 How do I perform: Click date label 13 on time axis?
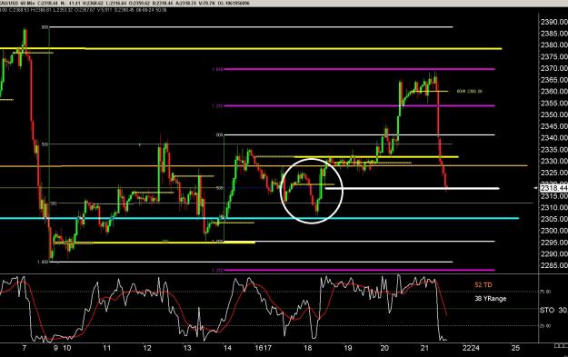(187, 348)
